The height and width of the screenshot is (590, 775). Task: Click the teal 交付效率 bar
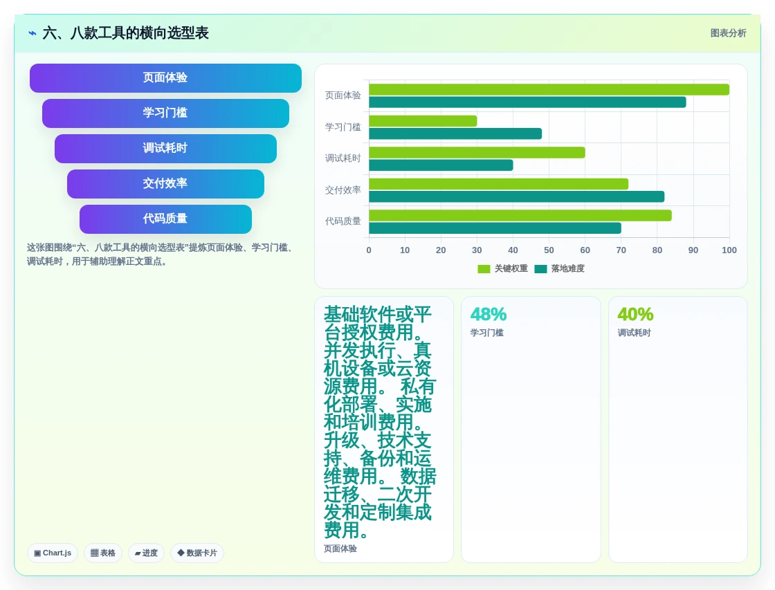click(x=516, y=196)
